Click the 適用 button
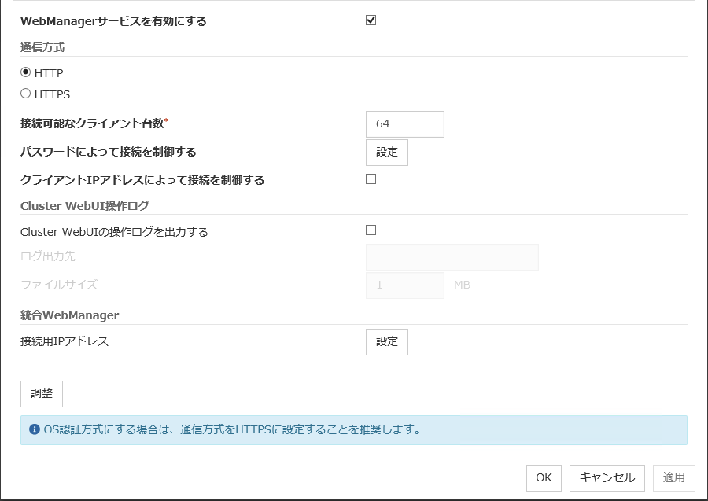Image resolution: width=708 pixels, height=501 pixels. [673, 477]
